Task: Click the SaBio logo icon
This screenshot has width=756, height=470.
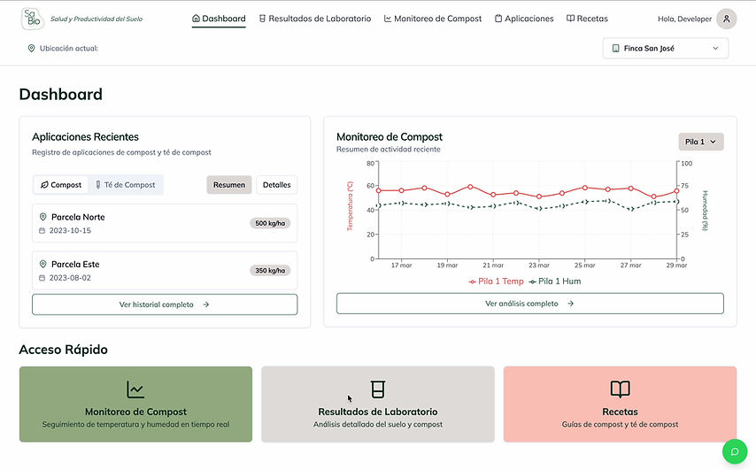Action: pyautogui.click(x=33, y=18)
